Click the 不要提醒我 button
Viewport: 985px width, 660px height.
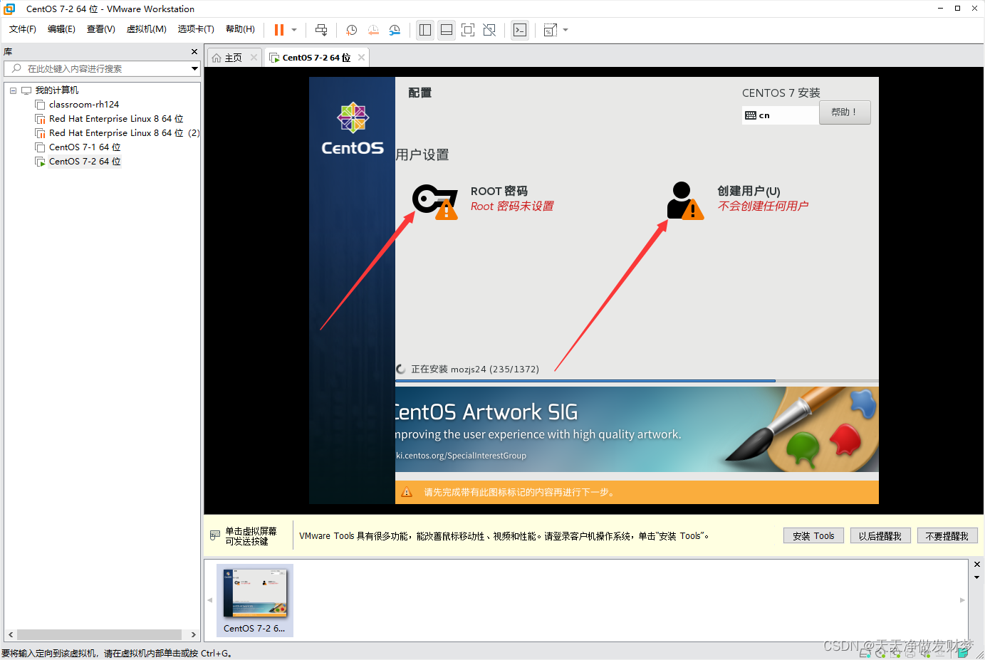[947, 536]
